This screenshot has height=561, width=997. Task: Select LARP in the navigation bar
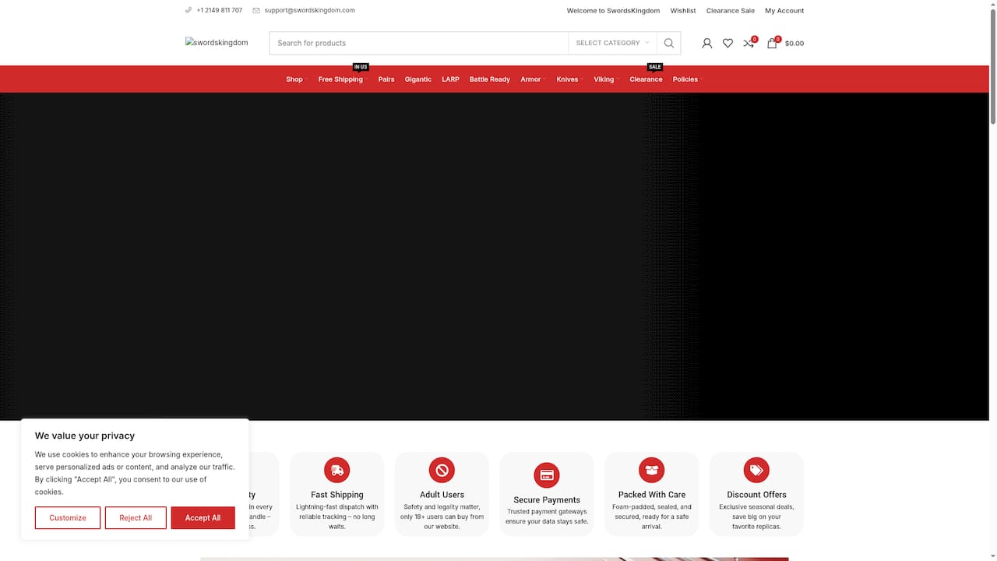pyautogui.click(x=450, y=79)
